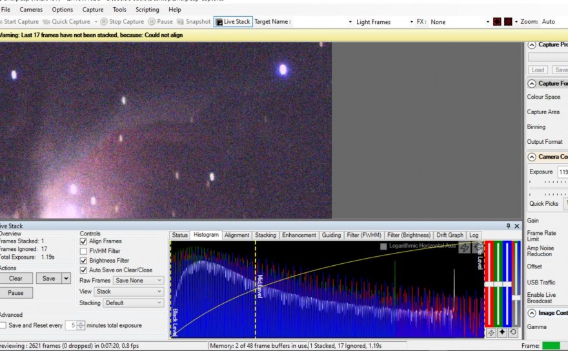The width and height of the screenshot is (568, 351).
Task: Close the Live Stack panel
Action: (x=517, y=226)
